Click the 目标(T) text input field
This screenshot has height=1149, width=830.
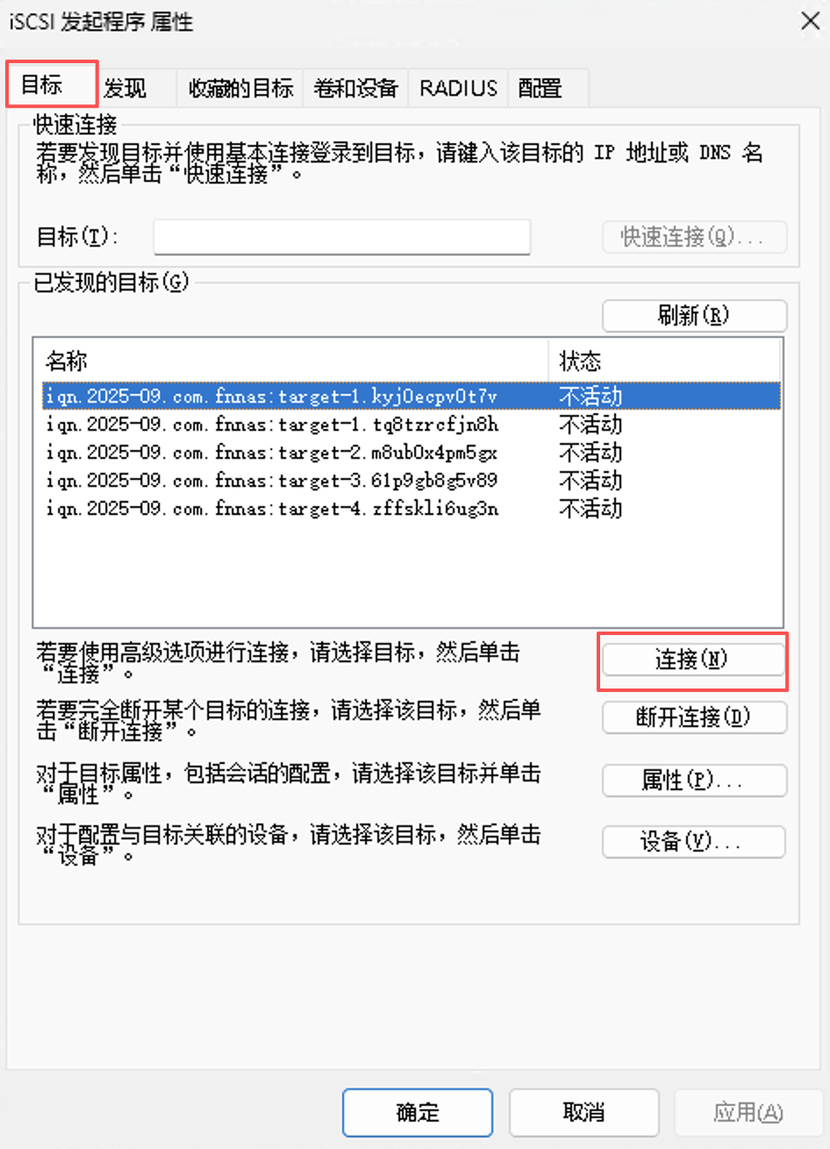pos(342,237)
